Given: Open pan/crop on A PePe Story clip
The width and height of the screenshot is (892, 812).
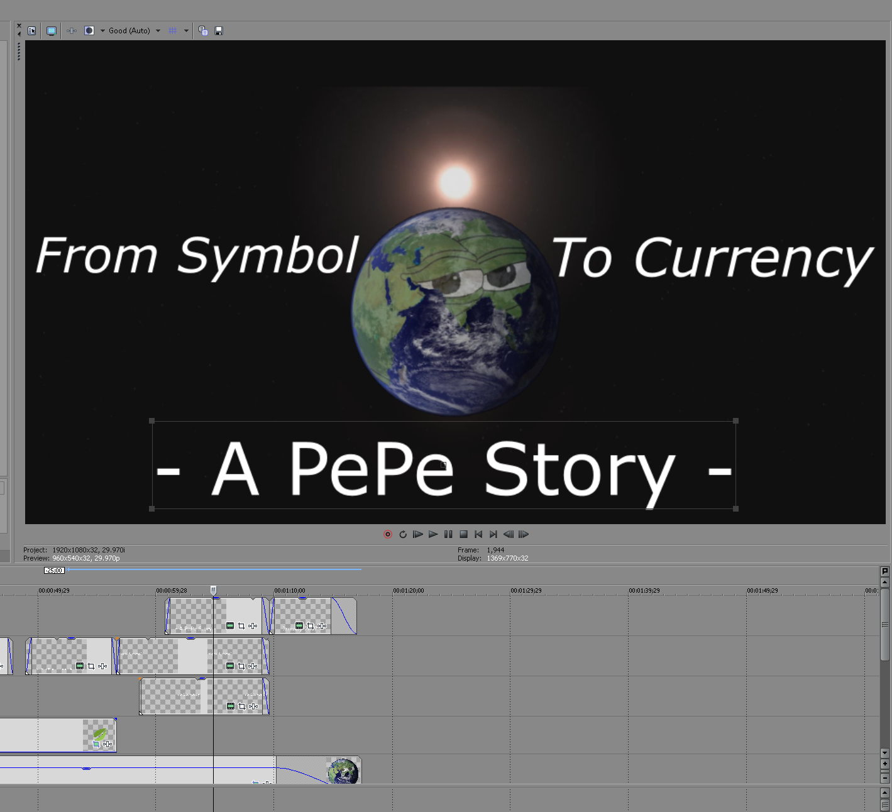Looking at the screenshot, I should point(241,626).
